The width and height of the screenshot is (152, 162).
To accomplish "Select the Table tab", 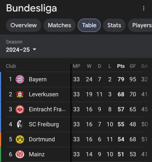I will pyautogui.click(x=89, y=25).
